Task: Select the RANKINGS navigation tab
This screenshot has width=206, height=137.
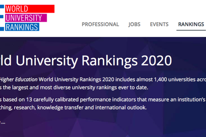Action: click(191, 24)
